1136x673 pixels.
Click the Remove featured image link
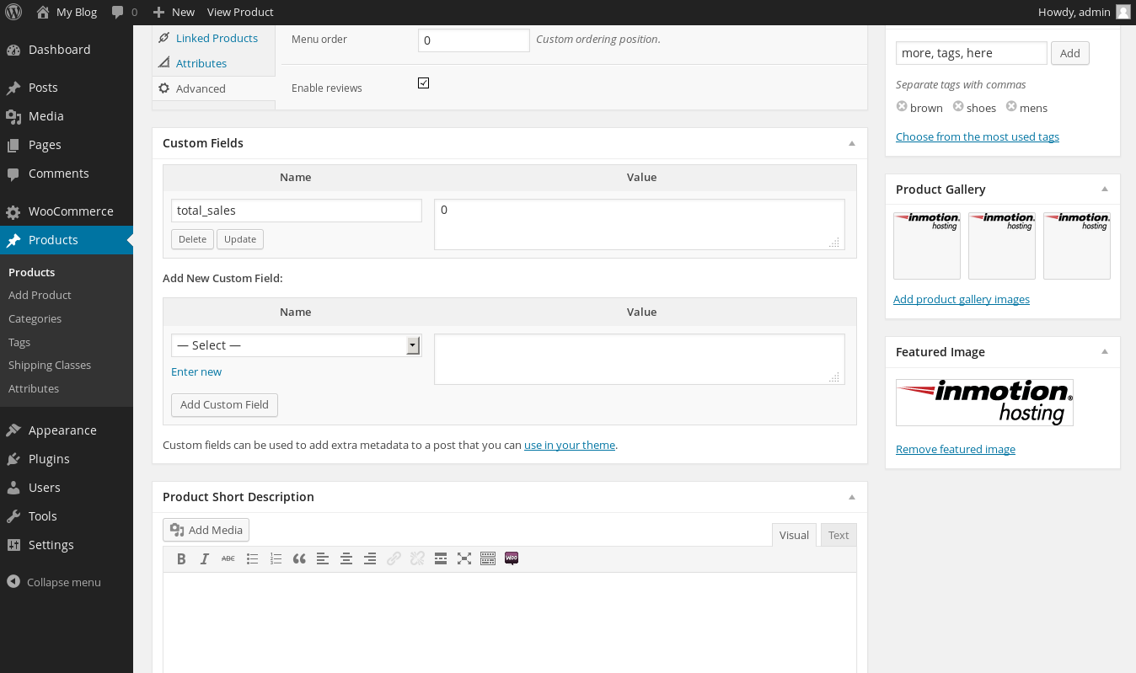(956, 450)
